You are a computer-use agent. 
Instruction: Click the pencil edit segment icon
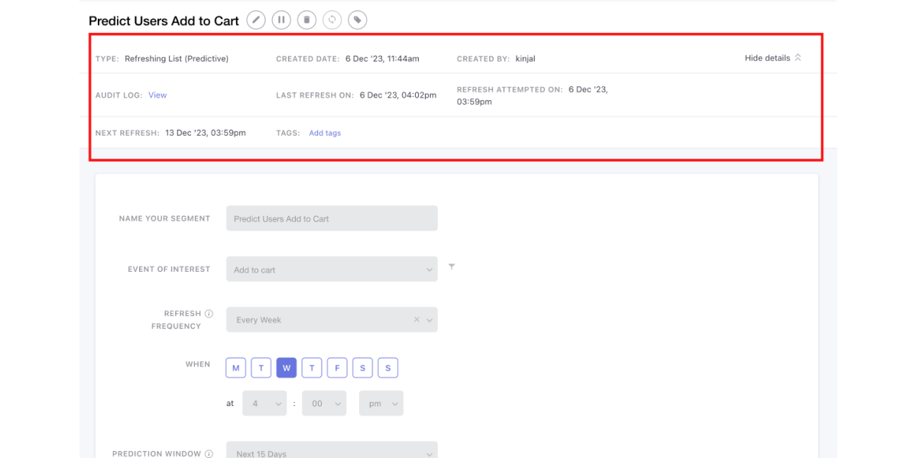point(256,21)
